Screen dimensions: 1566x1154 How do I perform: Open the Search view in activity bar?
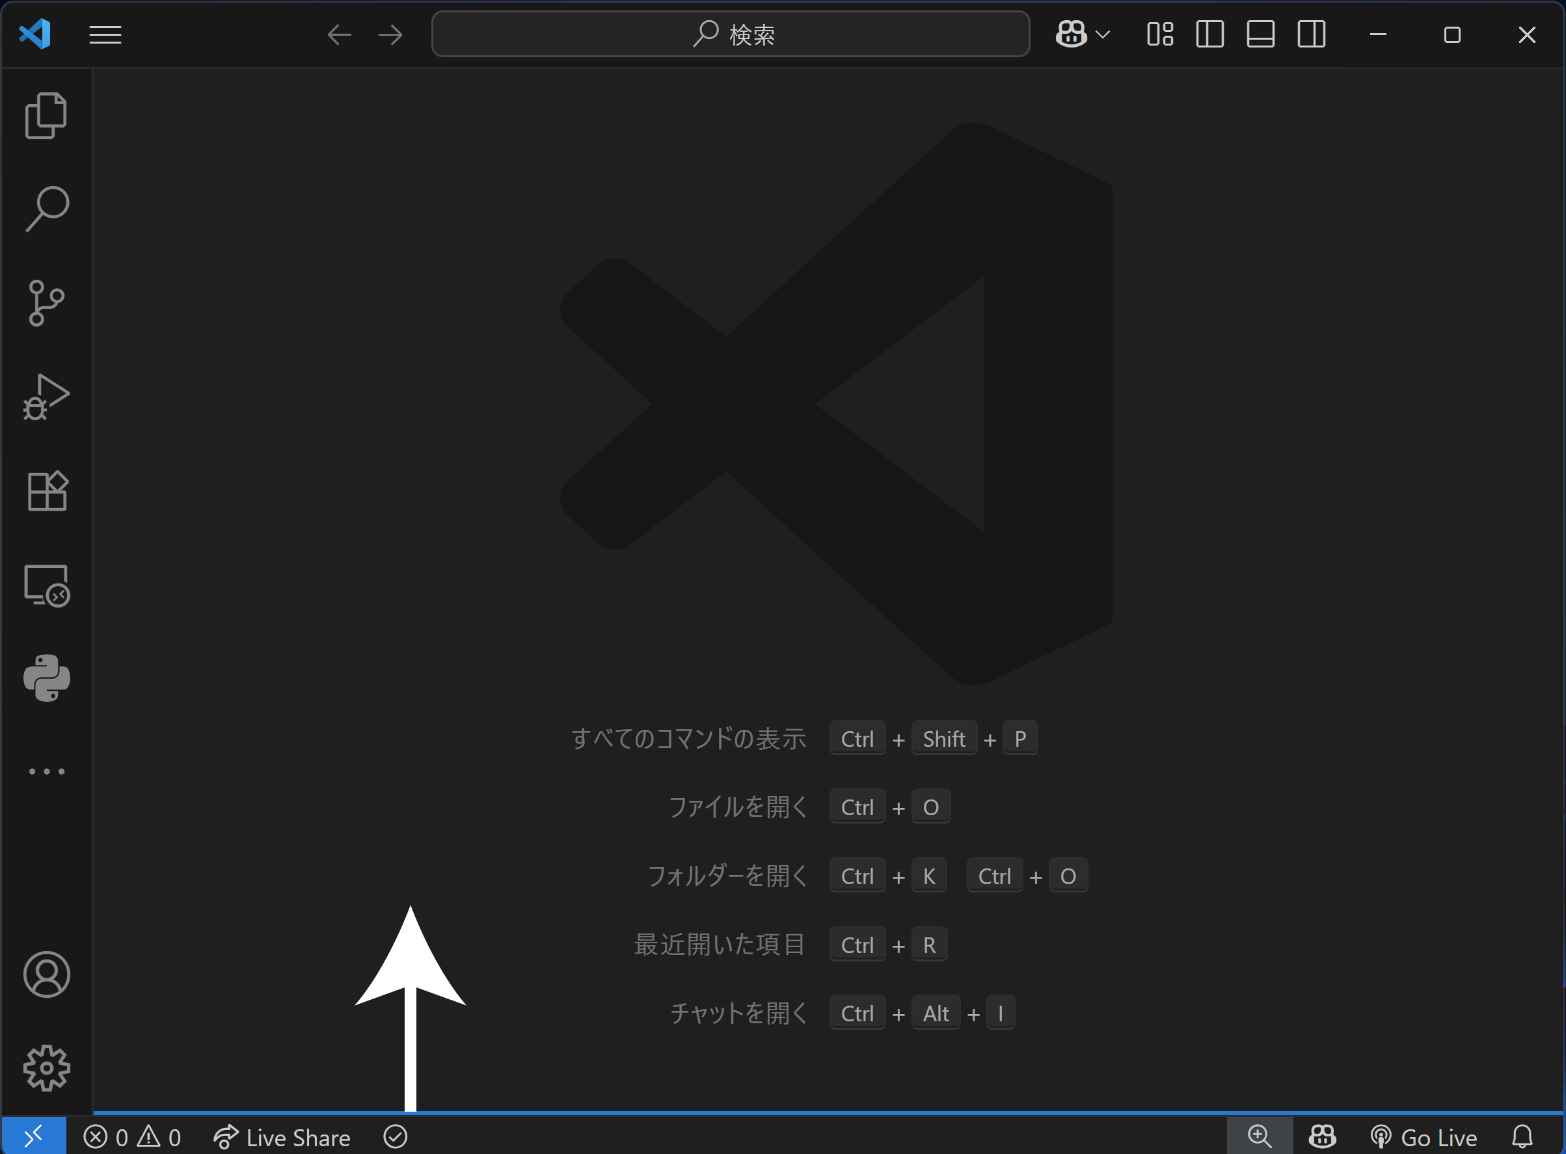click(x=46, y=209)
